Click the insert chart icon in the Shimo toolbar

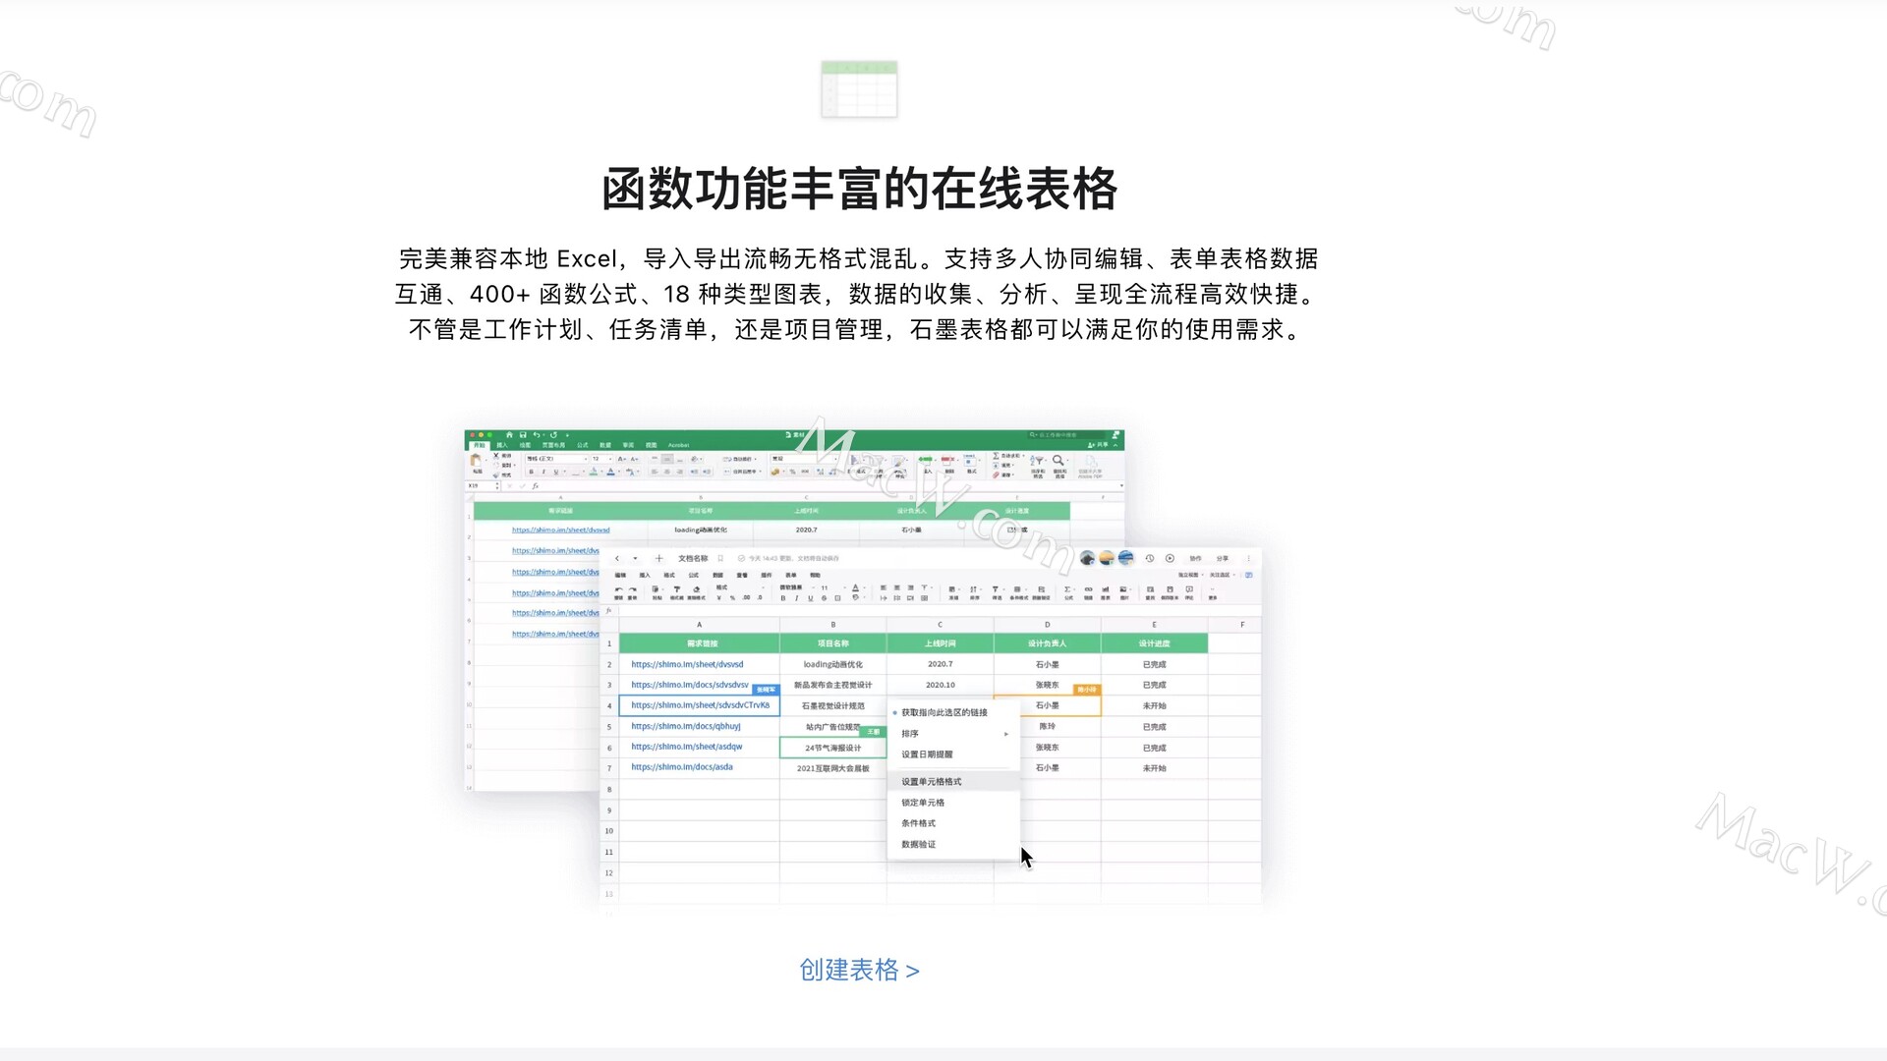pyautogui.click(x=1106, y=589)
